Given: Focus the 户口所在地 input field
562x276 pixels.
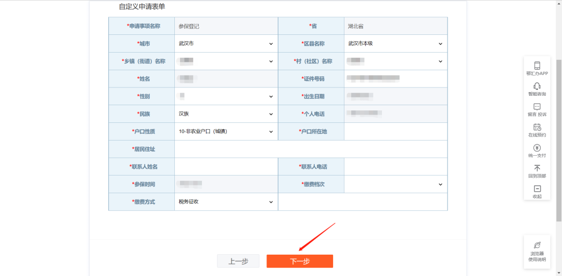Looking at the screenshot, I should pyautogui.click(x=395, y=131).
